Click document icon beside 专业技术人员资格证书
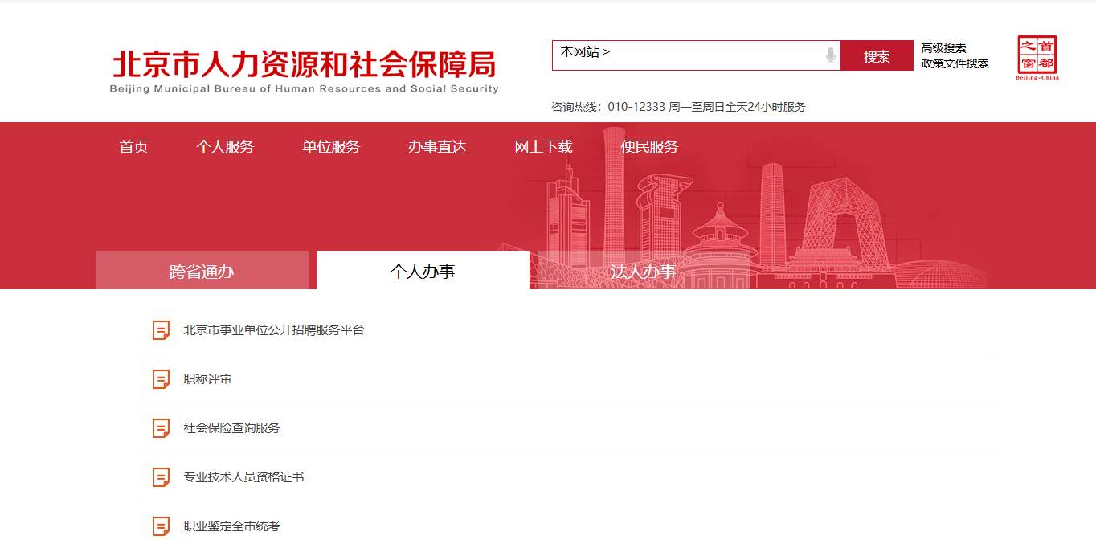The image size is (1096, 548). (x=162, y=477)
